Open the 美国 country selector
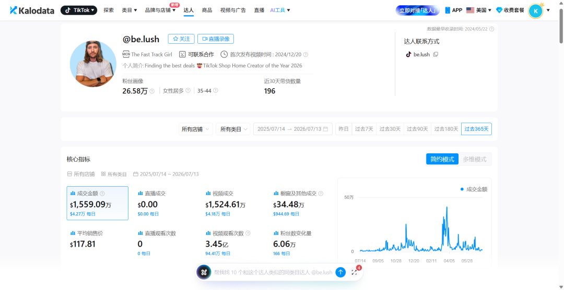The width and height of the screenshot is (564, 290). [478, 10]
